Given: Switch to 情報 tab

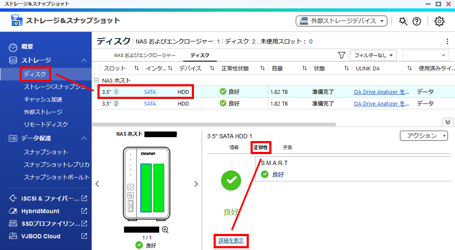Looking at the screenshot, I should tap(234, 148).
